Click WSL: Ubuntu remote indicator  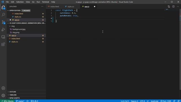7,101
